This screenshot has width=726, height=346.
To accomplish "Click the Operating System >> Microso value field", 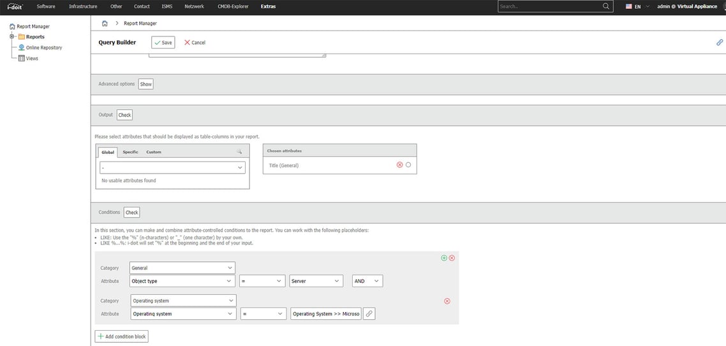I will click(325, 313).
